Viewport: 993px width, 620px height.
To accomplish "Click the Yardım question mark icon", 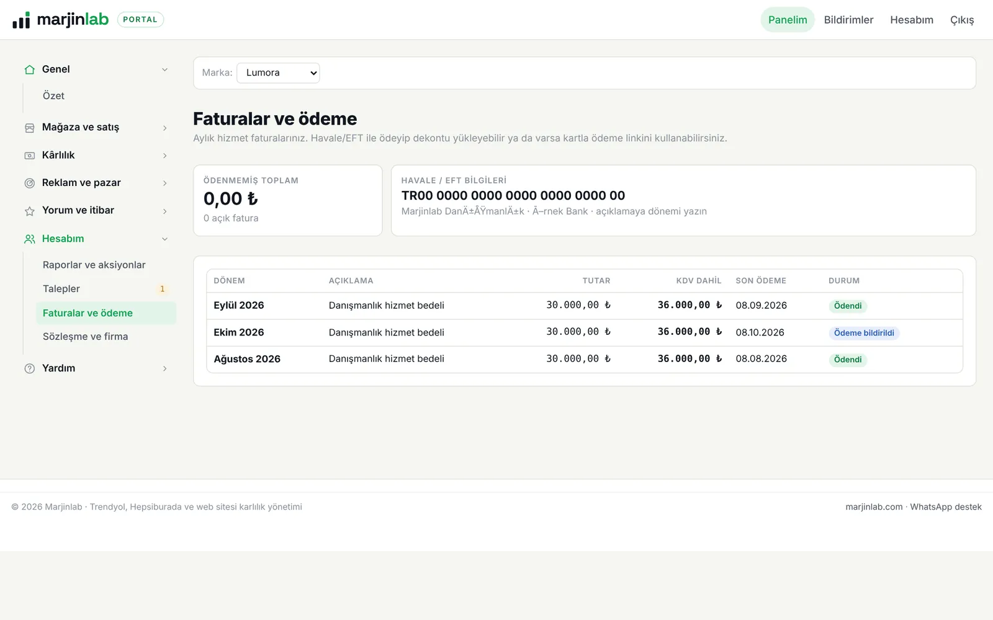I will pyautogui.click(x=29, y=368).
